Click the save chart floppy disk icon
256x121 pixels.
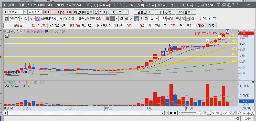(x=188, y=19)
